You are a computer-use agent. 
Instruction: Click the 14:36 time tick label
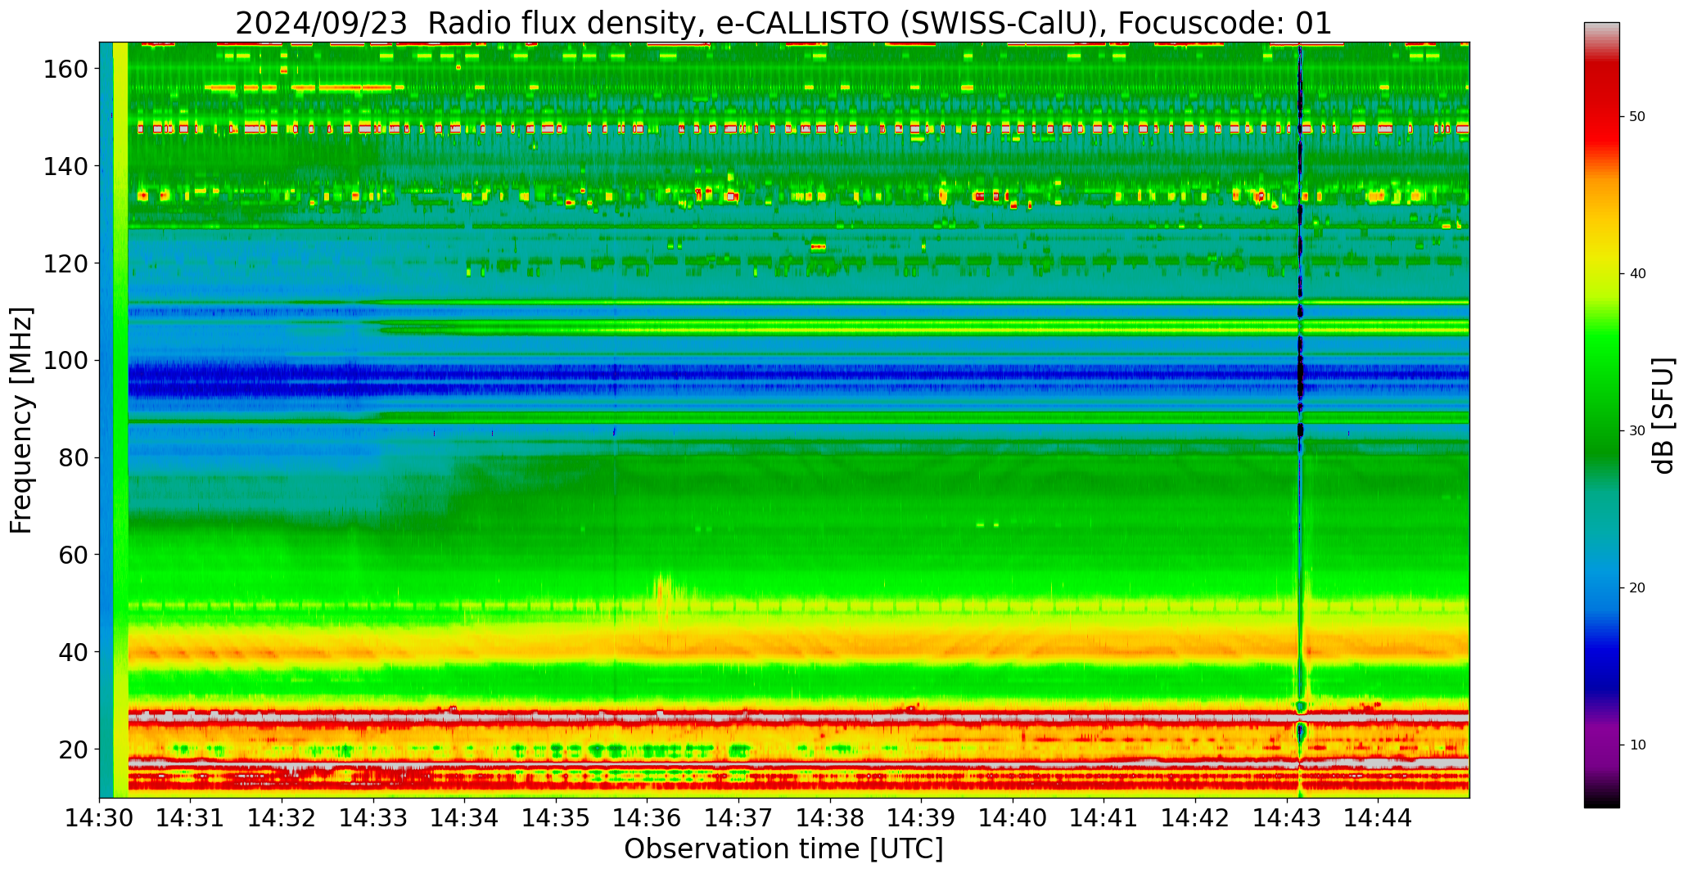pos(648,817)
